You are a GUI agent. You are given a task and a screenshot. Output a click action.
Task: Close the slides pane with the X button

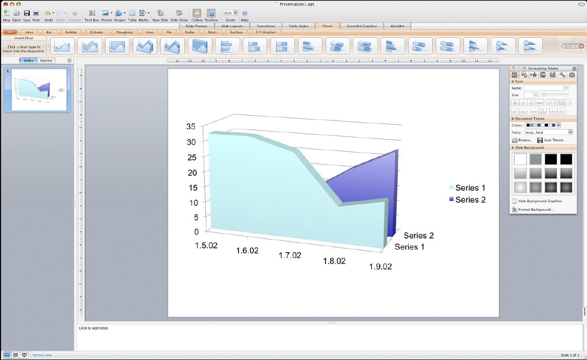[69, 60]
